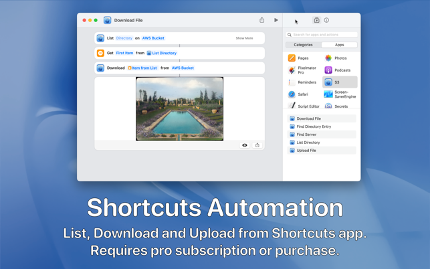Open the action library panel icon
Screen dimensions: 430x269
pyautogui.click(x=316, y=20)
